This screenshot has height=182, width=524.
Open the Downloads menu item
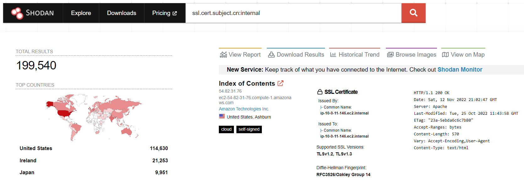(x=122, y=13)
